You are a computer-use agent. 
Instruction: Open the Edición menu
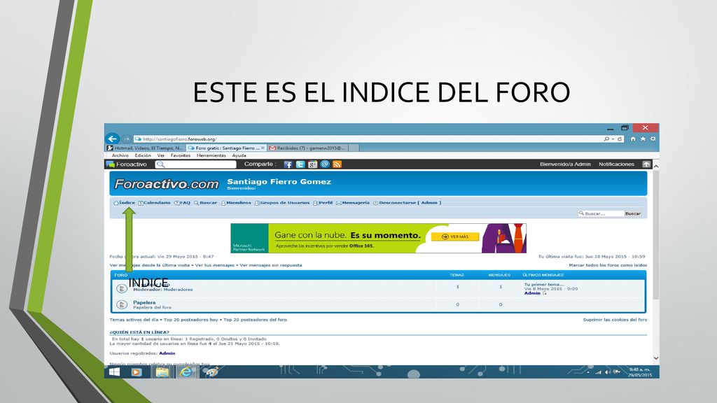143,155
